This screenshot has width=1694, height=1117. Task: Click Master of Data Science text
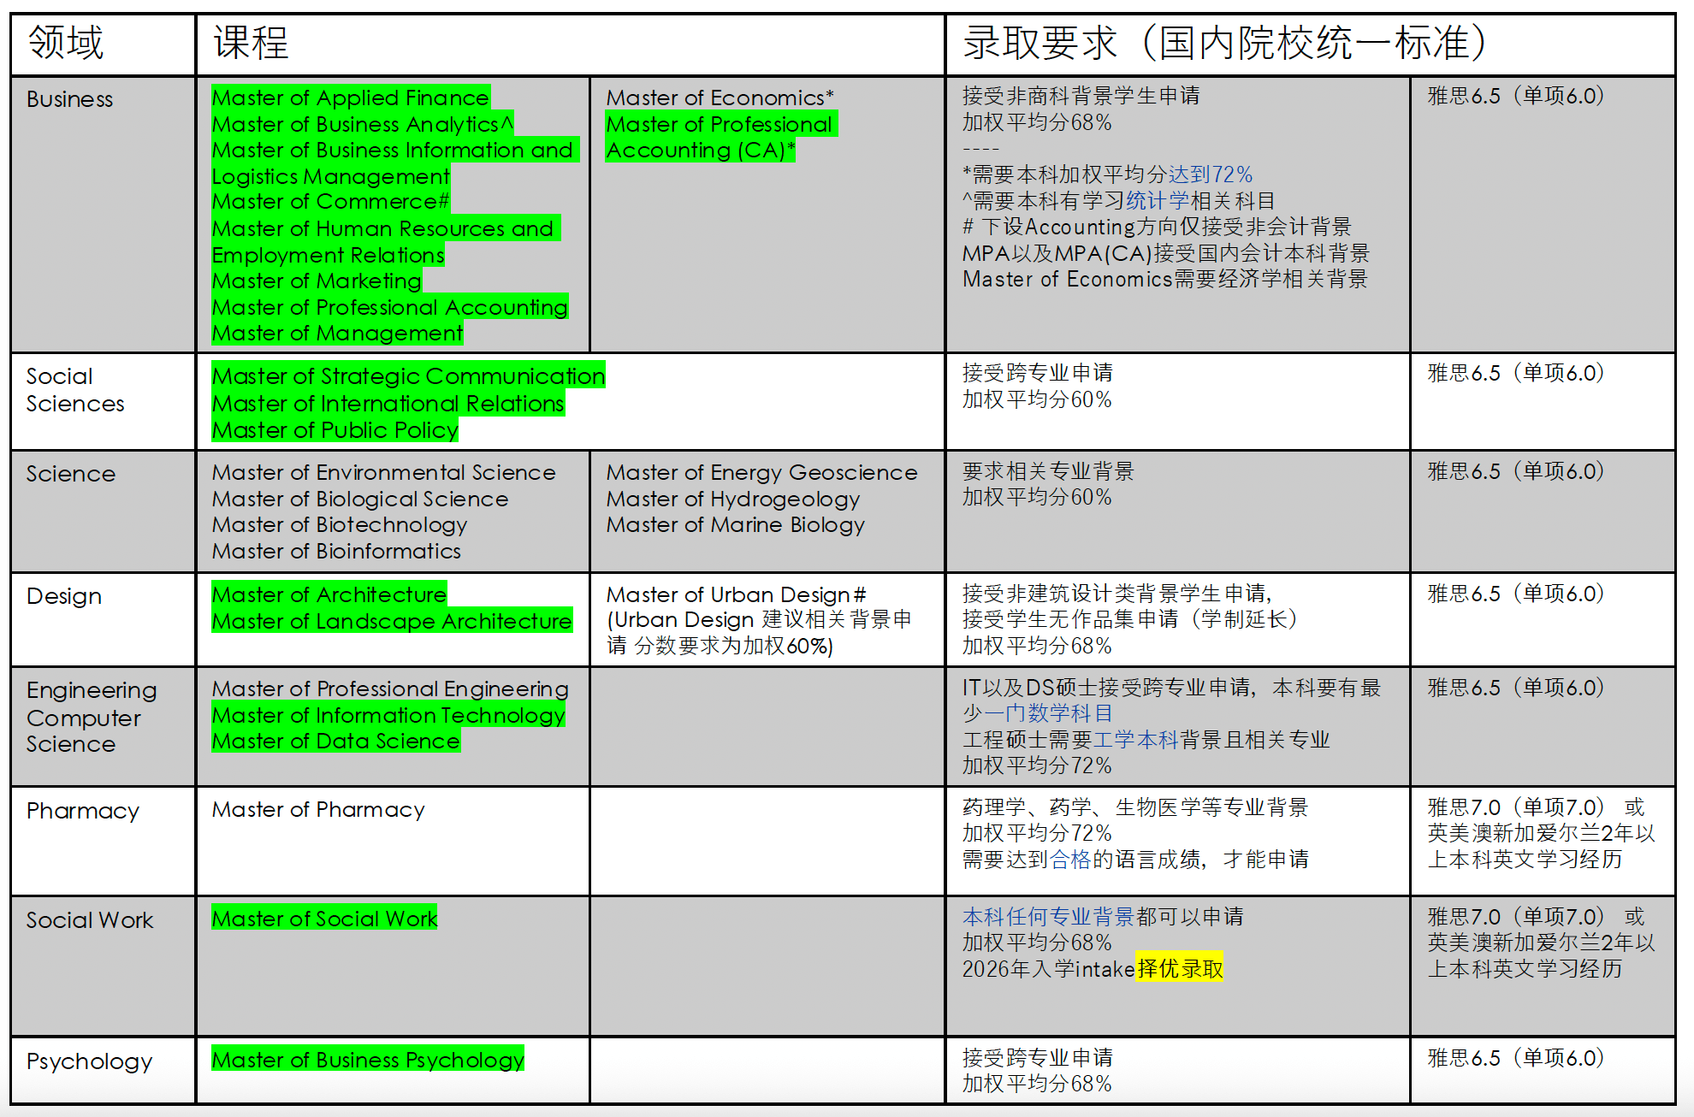pyautogui.click(x=335, y=741)
